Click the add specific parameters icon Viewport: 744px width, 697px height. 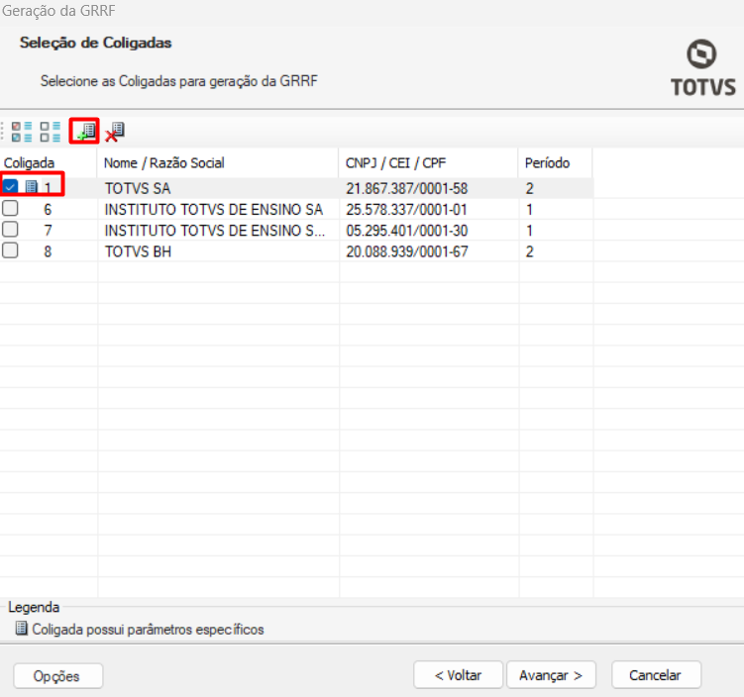click(x=85, y=131)
